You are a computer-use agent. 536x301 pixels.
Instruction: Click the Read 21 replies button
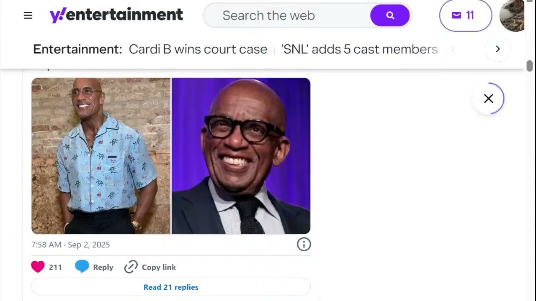click(171, 287)
